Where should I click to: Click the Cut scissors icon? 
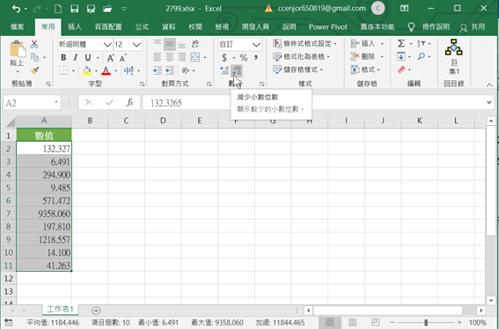click(x=34, y=44)
